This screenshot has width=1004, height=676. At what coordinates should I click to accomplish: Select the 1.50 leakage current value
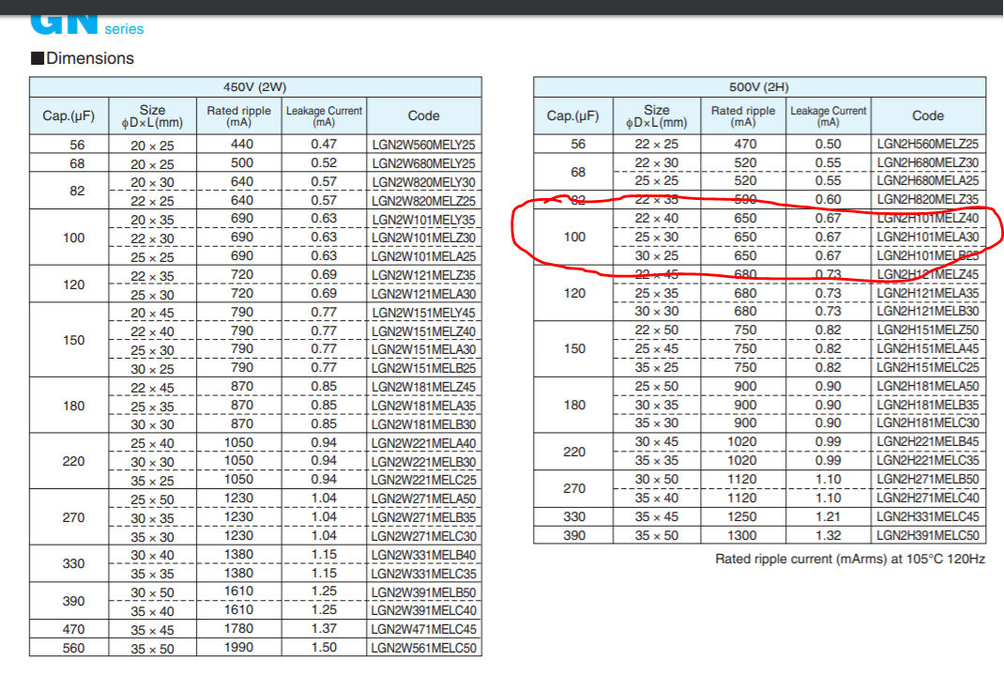pyautogui.click(x=324, y=648)
